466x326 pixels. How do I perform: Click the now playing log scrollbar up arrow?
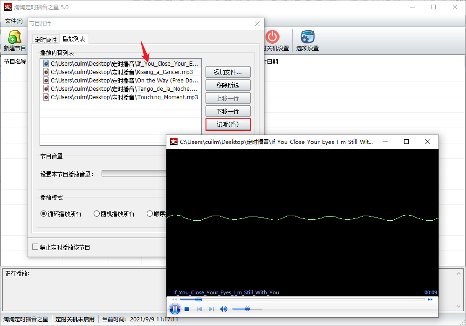(x=459, y=273)
